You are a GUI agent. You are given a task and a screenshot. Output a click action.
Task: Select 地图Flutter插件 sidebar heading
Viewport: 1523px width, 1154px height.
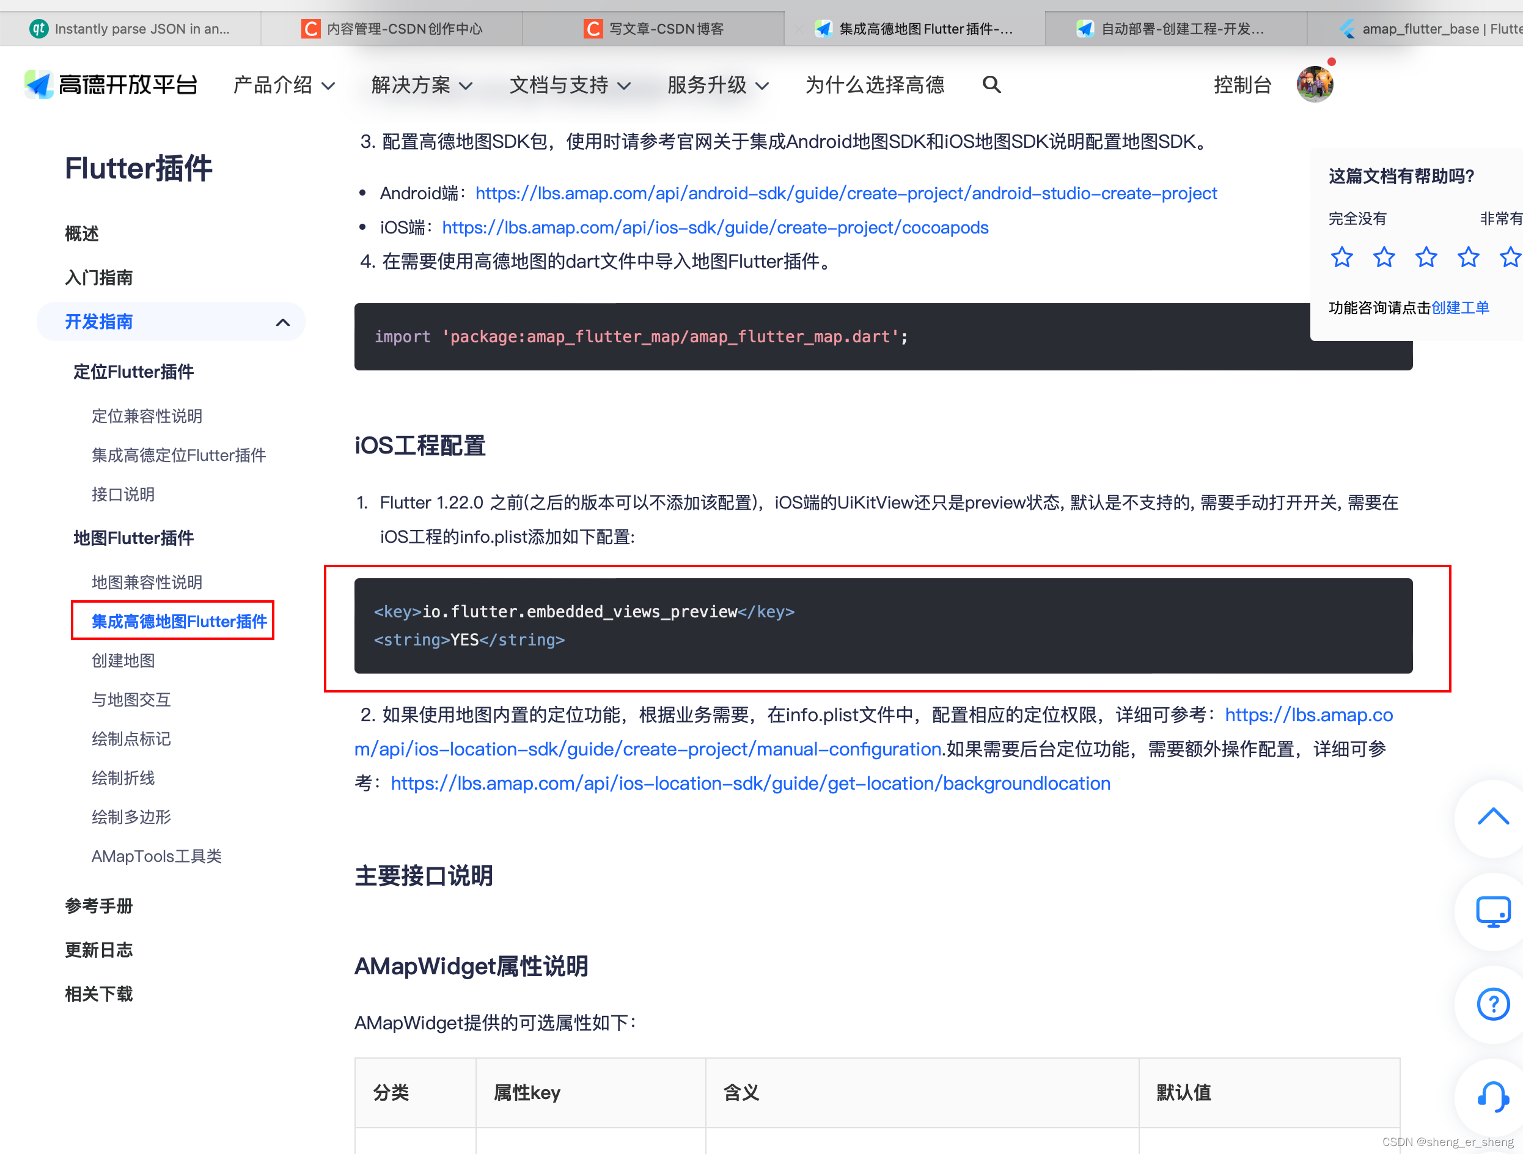pos(134,538)
